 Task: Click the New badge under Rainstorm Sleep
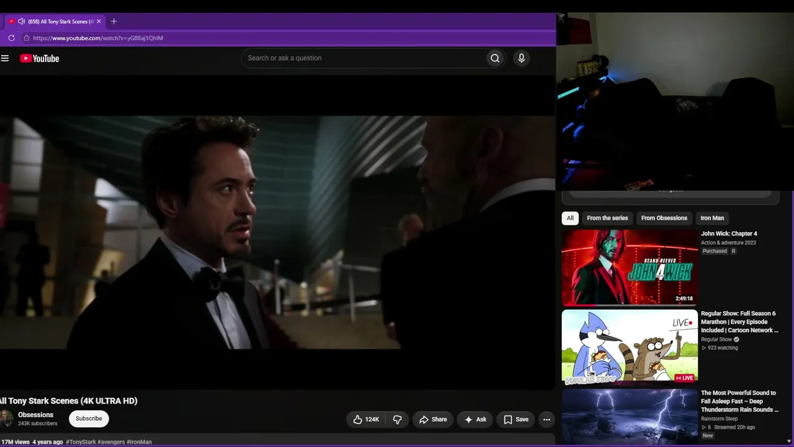pos(708,436)
